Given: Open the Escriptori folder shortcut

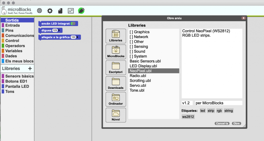Looking at the screenshot, I should point(116,68).
